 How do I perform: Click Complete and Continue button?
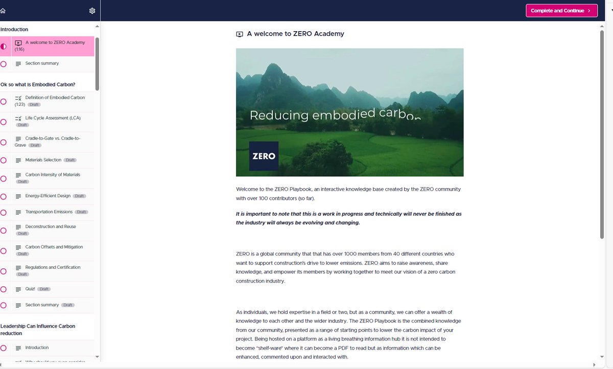point(561,11)
